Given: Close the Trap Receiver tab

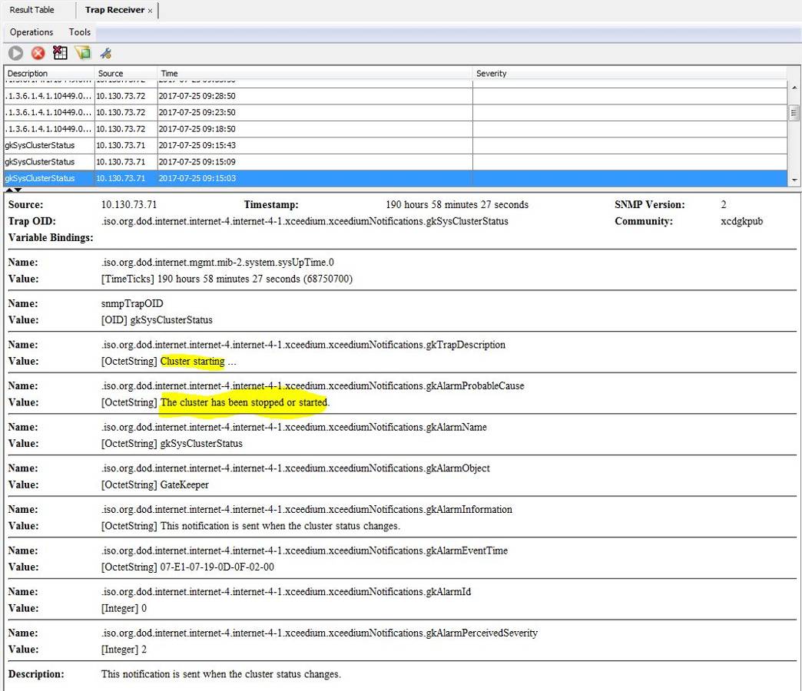Looking at the screenshot, I should point(151,10).
